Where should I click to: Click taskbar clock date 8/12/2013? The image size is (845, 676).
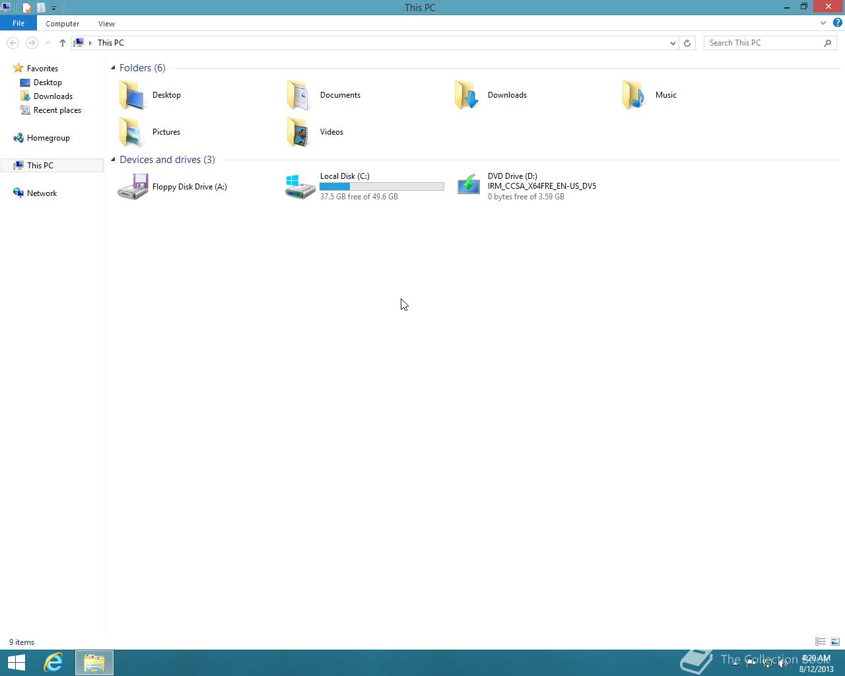point(817,669)
